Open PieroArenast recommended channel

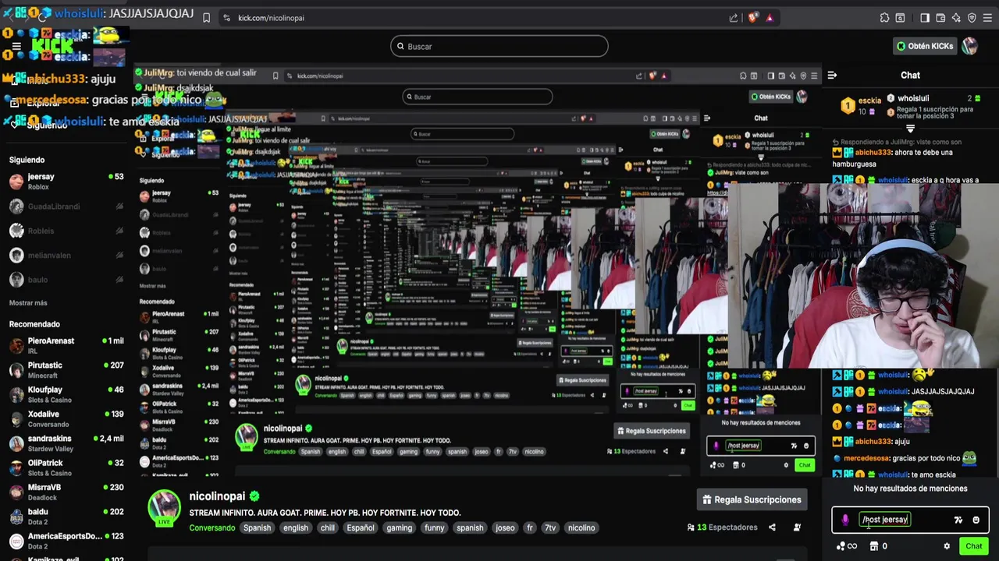[66, 346]
